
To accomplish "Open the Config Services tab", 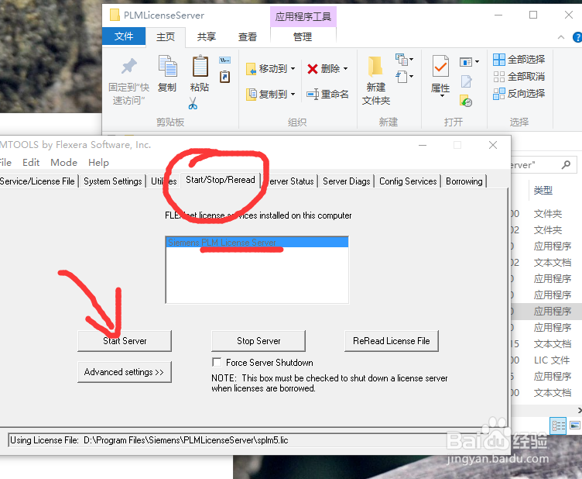I will (408, 181).
